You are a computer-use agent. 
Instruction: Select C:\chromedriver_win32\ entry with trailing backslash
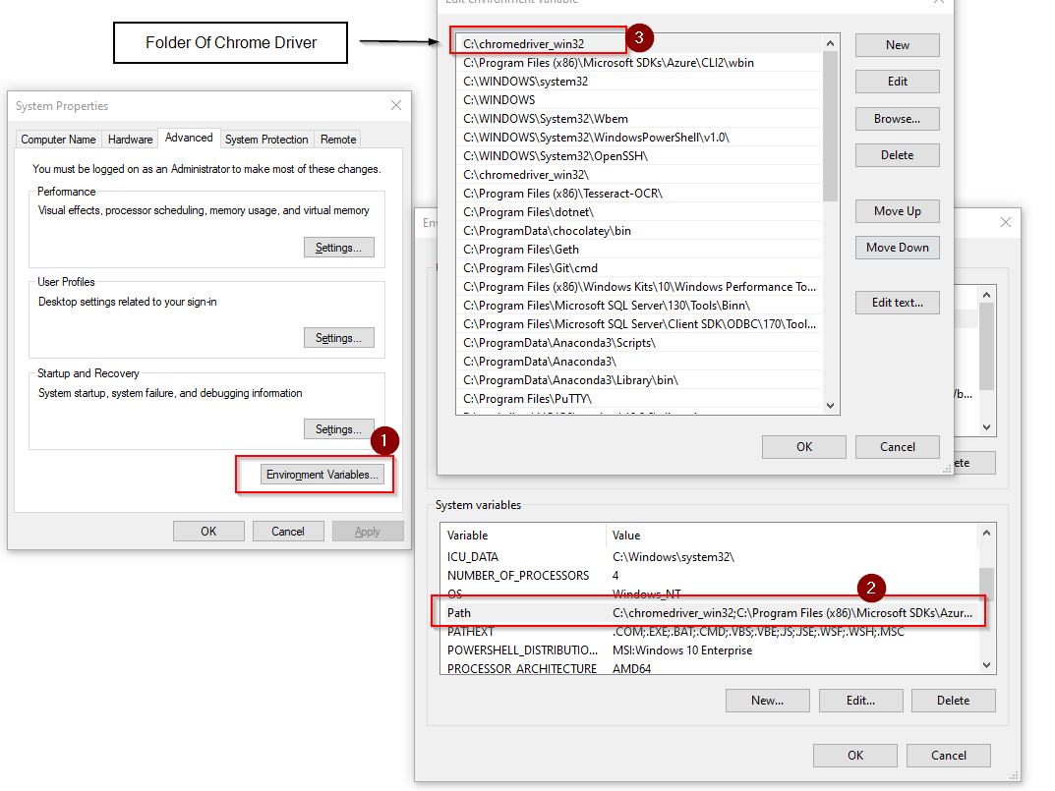pyautogui.click(x=639, y=175)
